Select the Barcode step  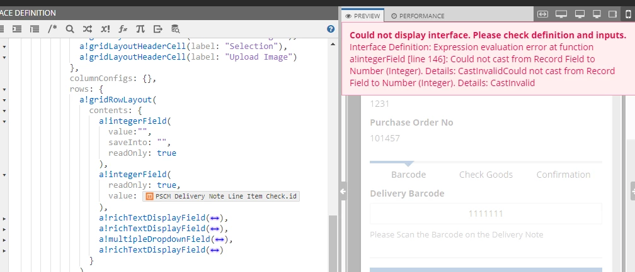tap(408, 175)
